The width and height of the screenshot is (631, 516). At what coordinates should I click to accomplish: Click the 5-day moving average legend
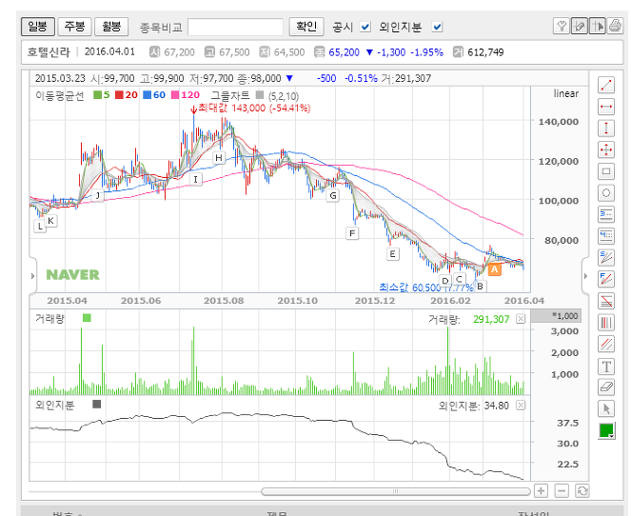click(102, 95)
